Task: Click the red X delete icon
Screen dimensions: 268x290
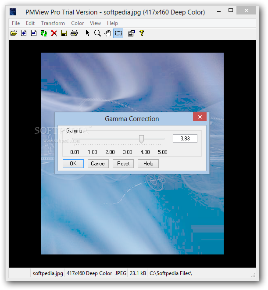Action: pyautogui.click(x=54, y=33)
